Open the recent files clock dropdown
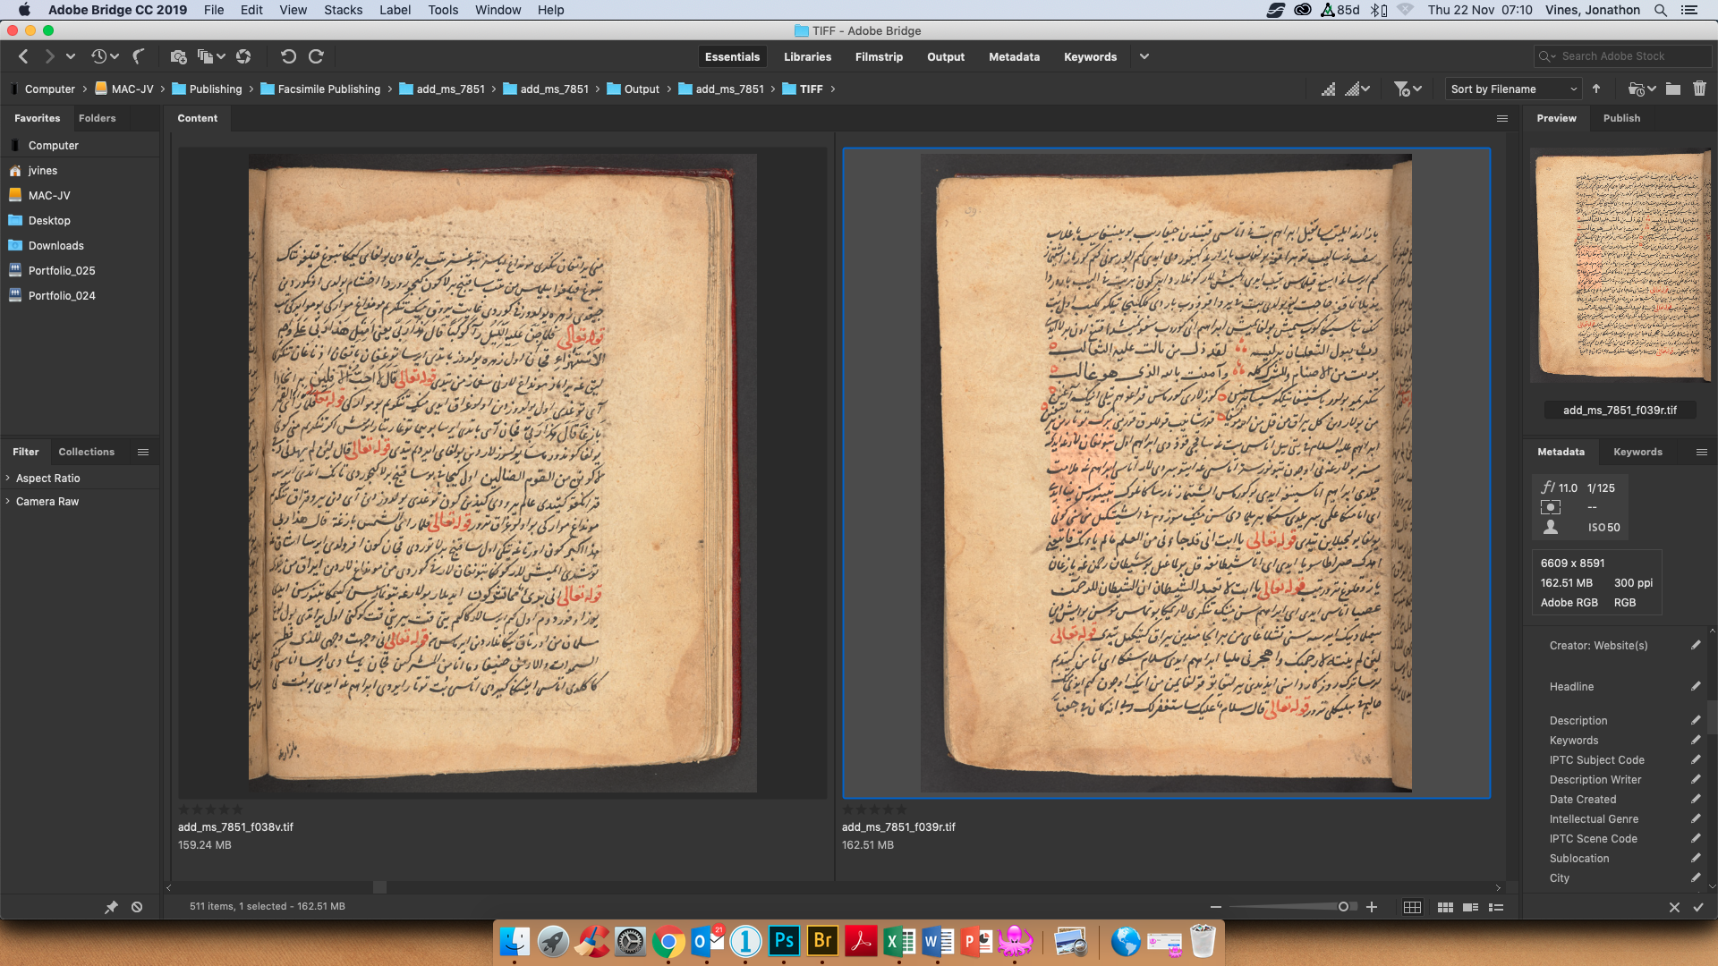This screenshot has width=1718, height=966. [105, 56]
